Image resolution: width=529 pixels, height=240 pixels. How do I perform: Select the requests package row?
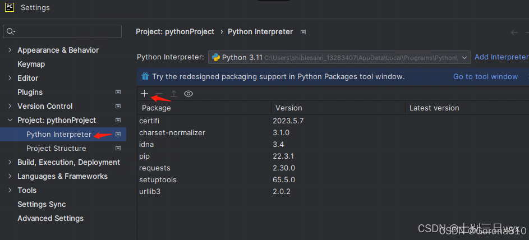155,168
